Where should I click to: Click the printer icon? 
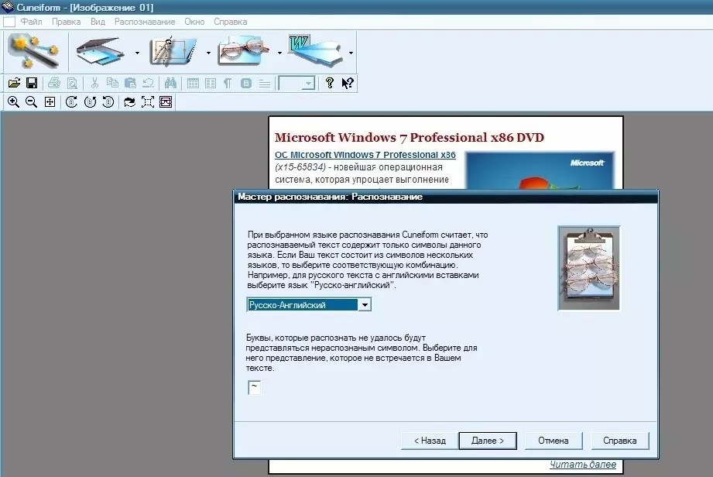(x=54, y=83)
